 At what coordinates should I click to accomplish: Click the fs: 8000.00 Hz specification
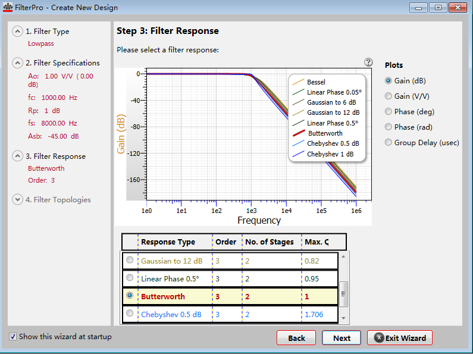52,123
